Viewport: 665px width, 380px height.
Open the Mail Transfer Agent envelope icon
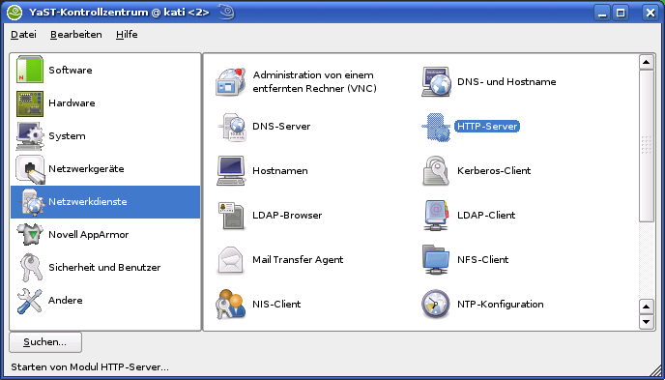click(x=231, y=259)
